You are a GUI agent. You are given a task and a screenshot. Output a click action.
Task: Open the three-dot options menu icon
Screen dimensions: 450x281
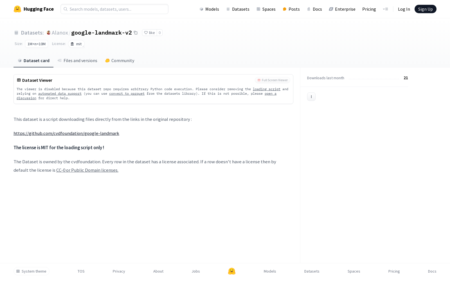(x=311, y=97)
